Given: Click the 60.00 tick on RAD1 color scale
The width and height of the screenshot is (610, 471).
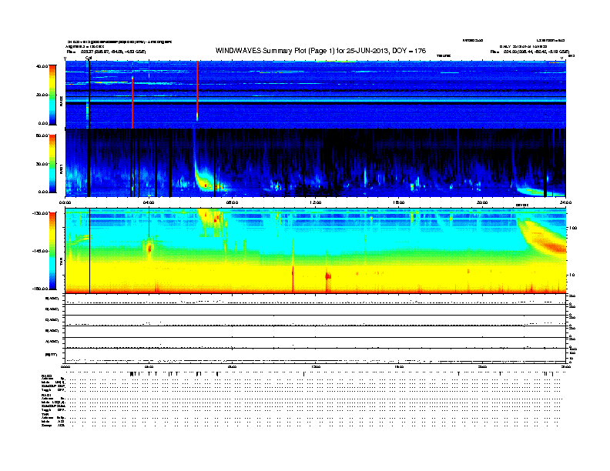Looking at the screenshot, I should pyautogui.click(x=42, y=135).
